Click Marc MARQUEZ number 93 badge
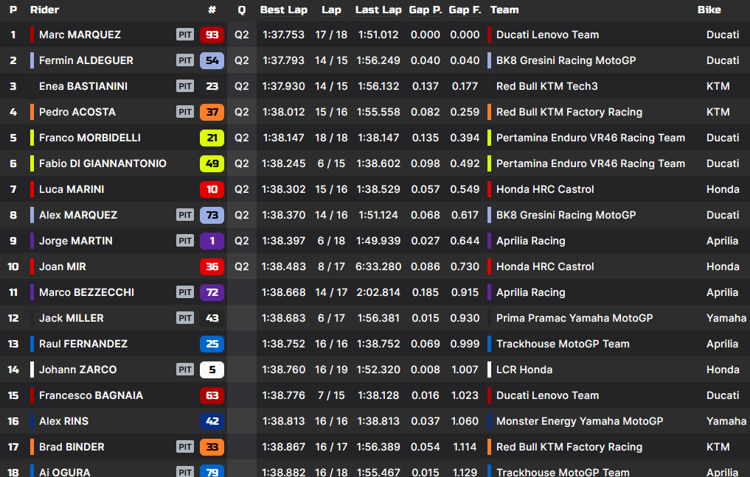 [212, 35]
